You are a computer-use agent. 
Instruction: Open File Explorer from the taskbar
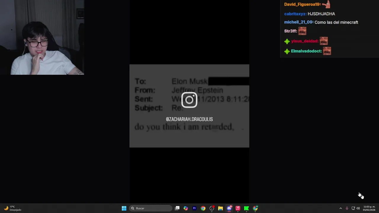click(x=220, y=208)
